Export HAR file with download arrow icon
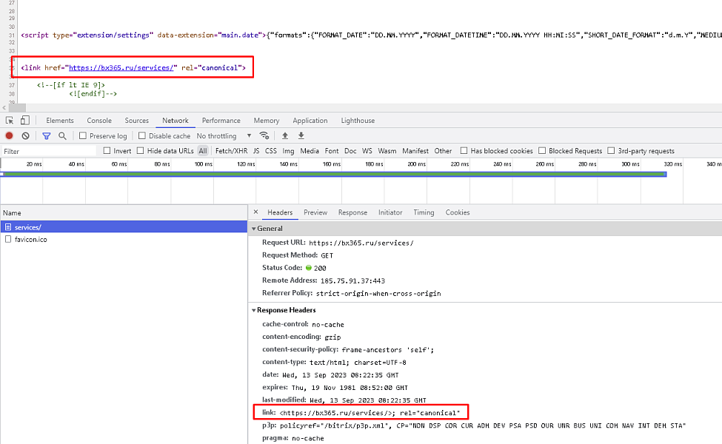 point(301,135)
